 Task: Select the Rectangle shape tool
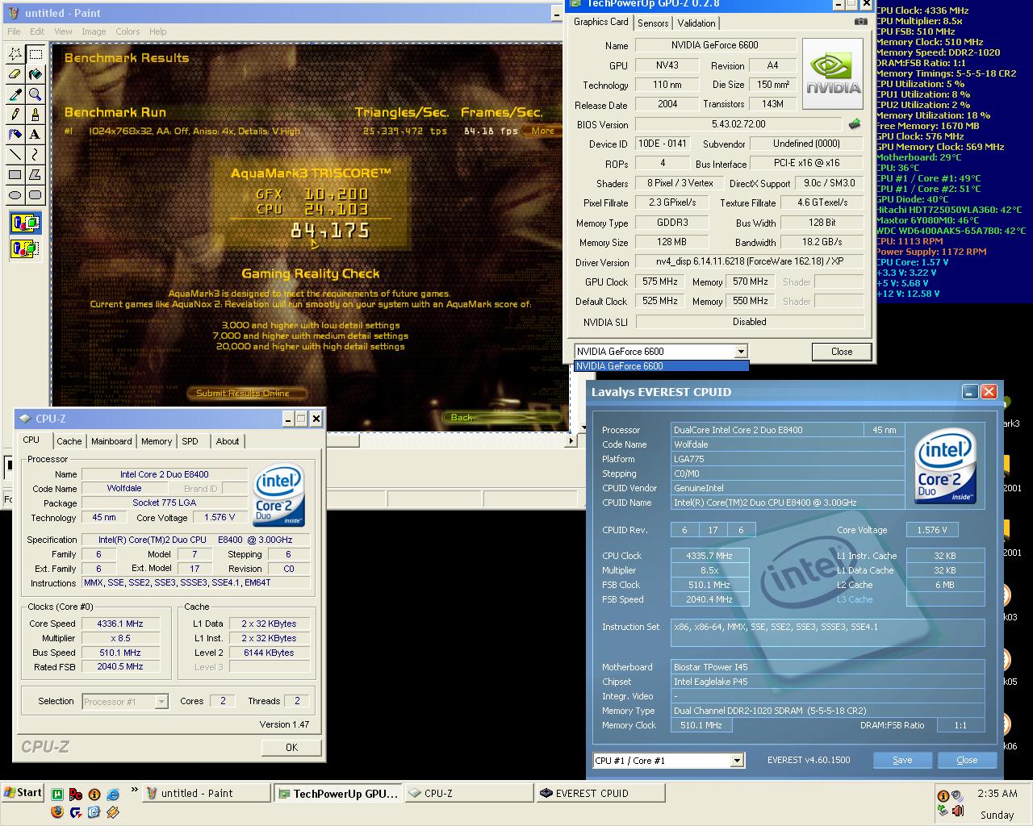(x=15, y=175)
